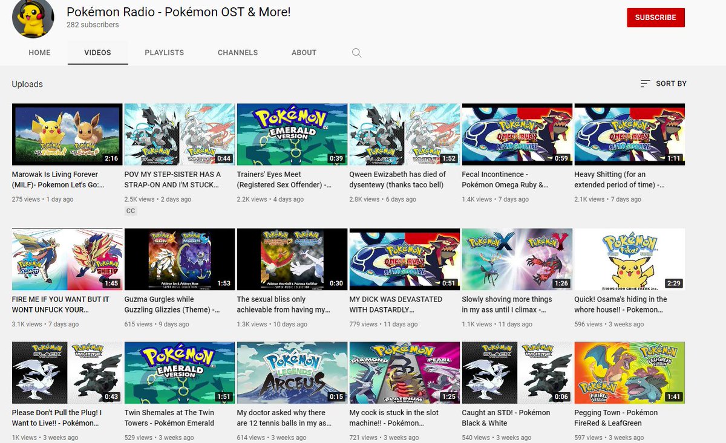Play the Black White thumbnail lasting 0:43
This screenshot has height=443, width=726.
[x=67, y=373]
